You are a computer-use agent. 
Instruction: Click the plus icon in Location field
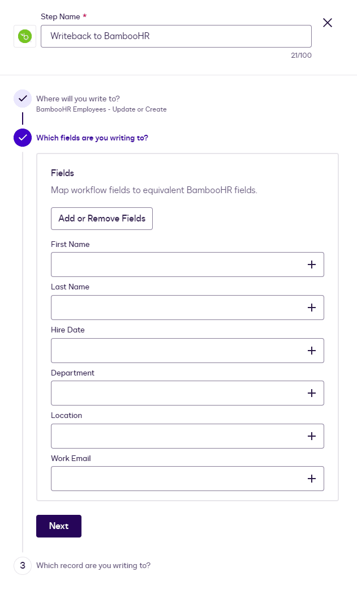[311, 436]
